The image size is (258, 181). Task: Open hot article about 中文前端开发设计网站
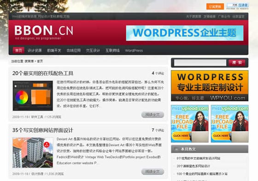click(199, 158)
